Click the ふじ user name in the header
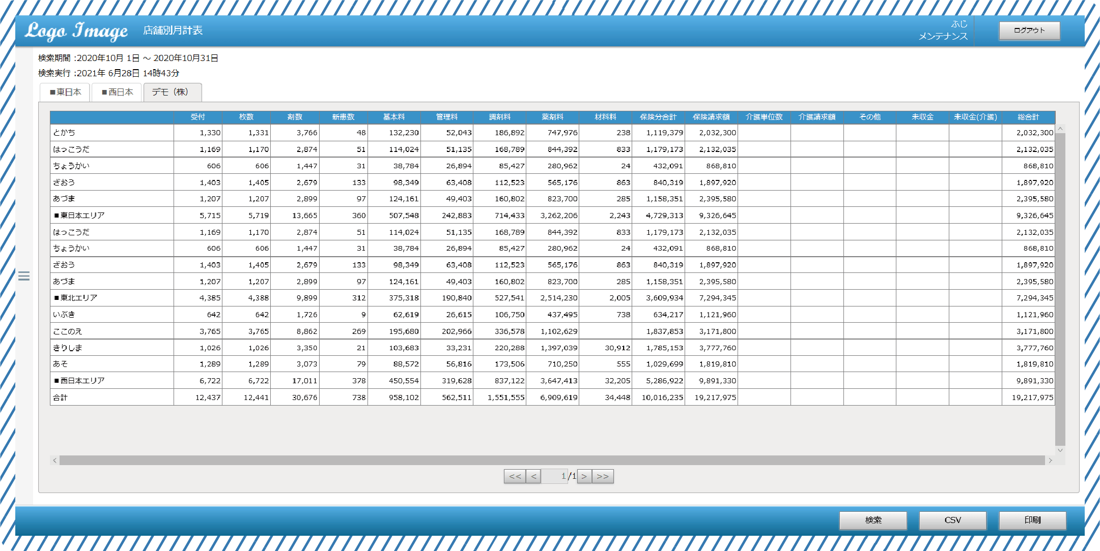 pyautogui.click(x=959, y=24)
